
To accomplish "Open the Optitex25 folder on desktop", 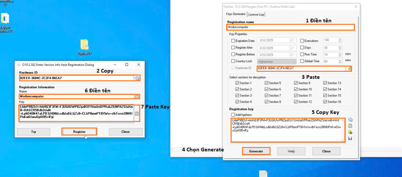I will pyautogui.click(x=84, y=46).
